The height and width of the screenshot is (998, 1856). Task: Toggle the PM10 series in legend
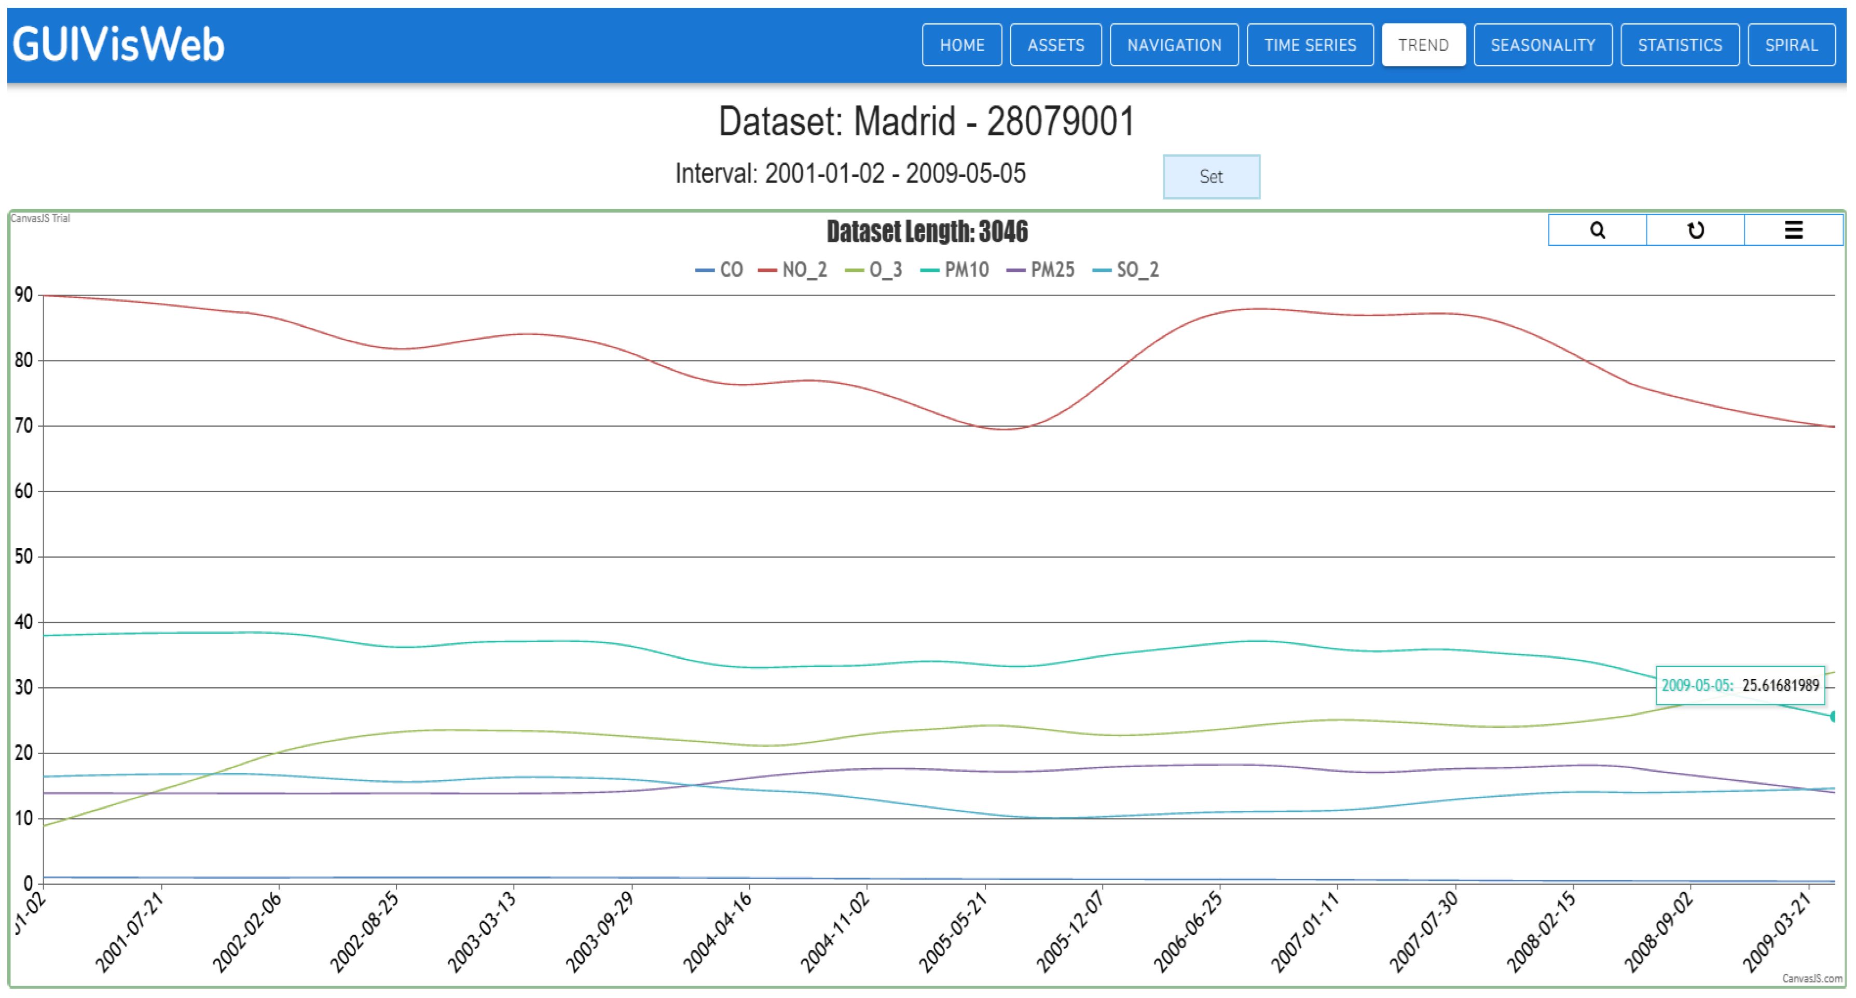coord(955,270)
